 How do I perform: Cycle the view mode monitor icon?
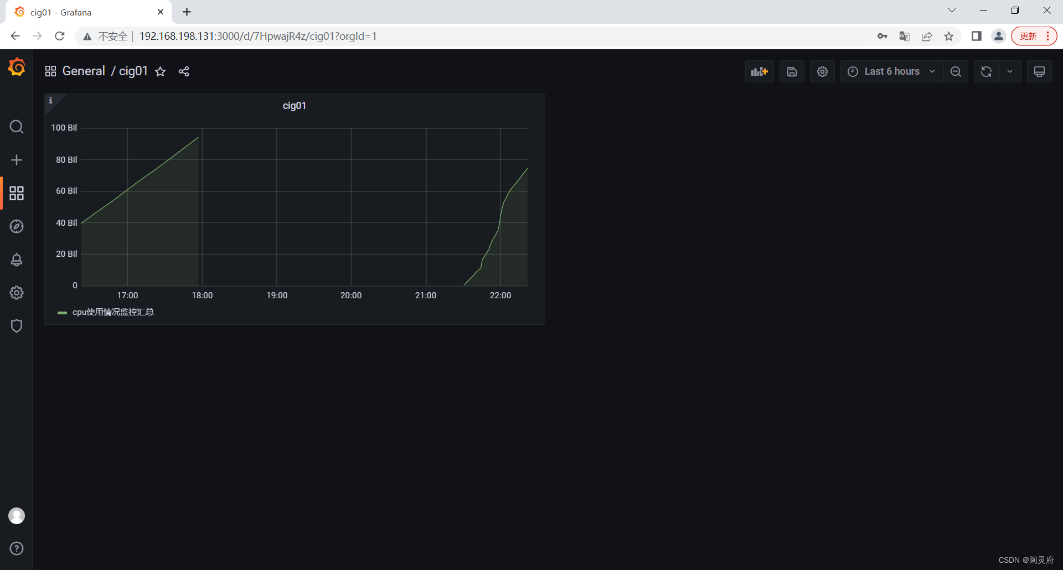[1040, 71]
